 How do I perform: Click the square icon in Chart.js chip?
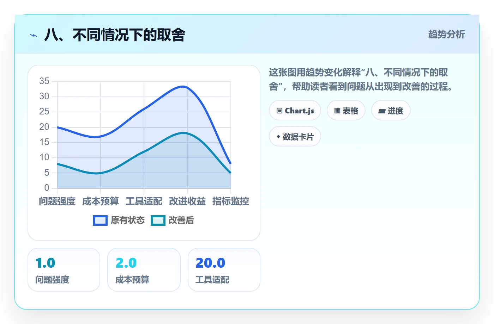(279, 111)
